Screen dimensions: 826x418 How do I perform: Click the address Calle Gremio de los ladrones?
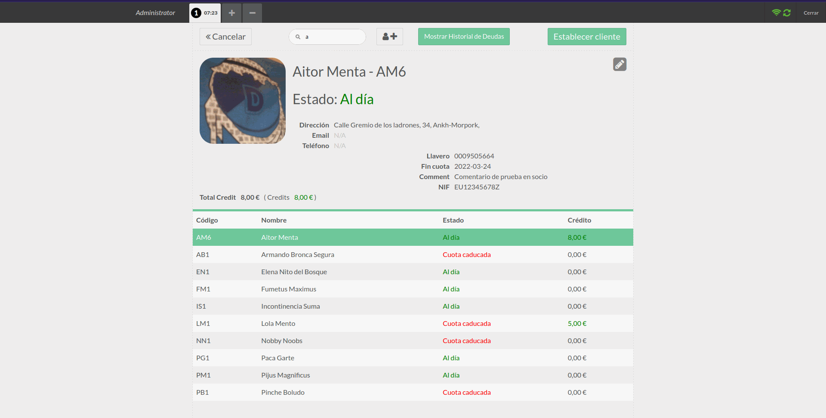point(407,125)
